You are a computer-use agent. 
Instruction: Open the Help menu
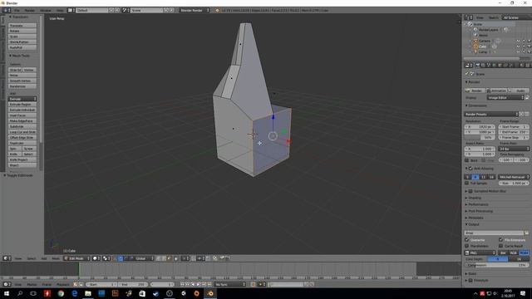point(60,10)
